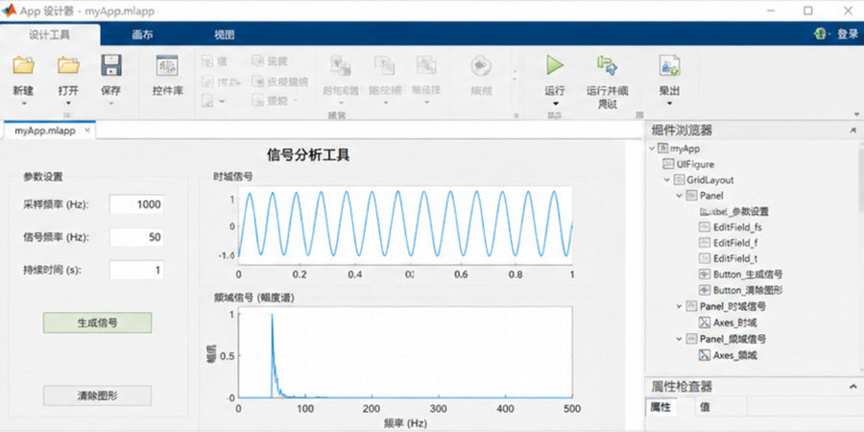The height and width of the screenshot is (432, 864).
Task: Close the myApp.mlapp document tab
Action: pyautogui.click(x=87, y=132)
